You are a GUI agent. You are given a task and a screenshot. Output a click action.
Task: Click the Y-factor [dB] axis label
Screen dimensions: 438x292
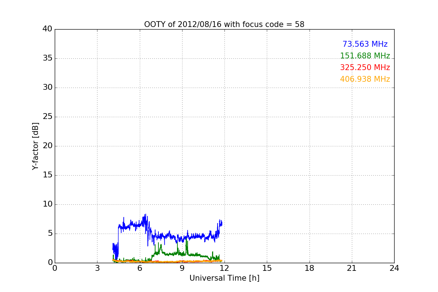[35, 146]
